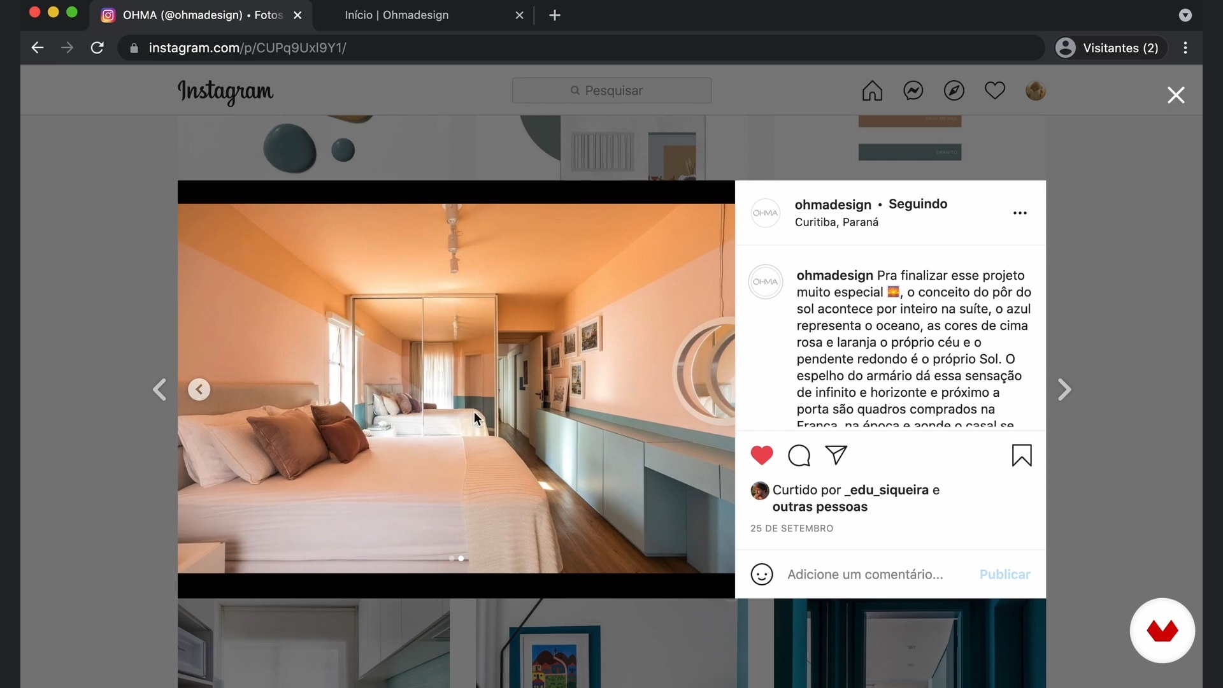Open the post options three-dot menu
Viewport: 1223px width, 688px height.
(x=1020, y=213)
